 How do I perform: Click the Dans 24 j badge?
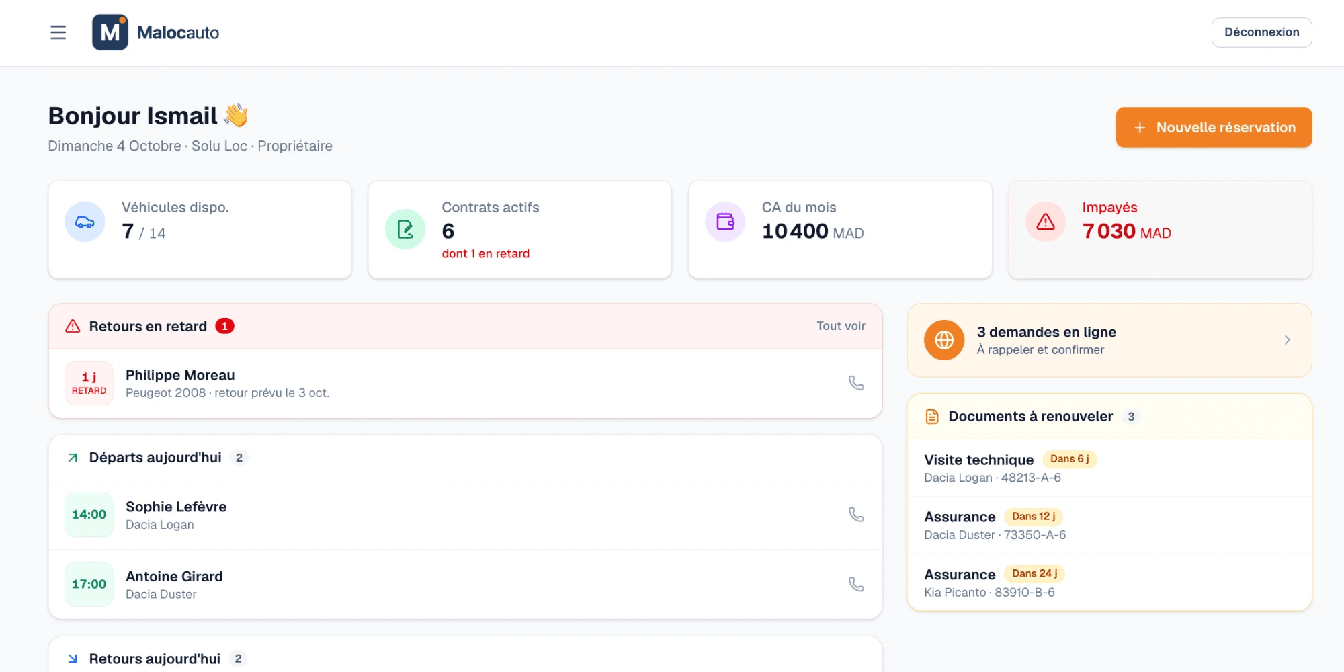click(x=1034, y=573)
